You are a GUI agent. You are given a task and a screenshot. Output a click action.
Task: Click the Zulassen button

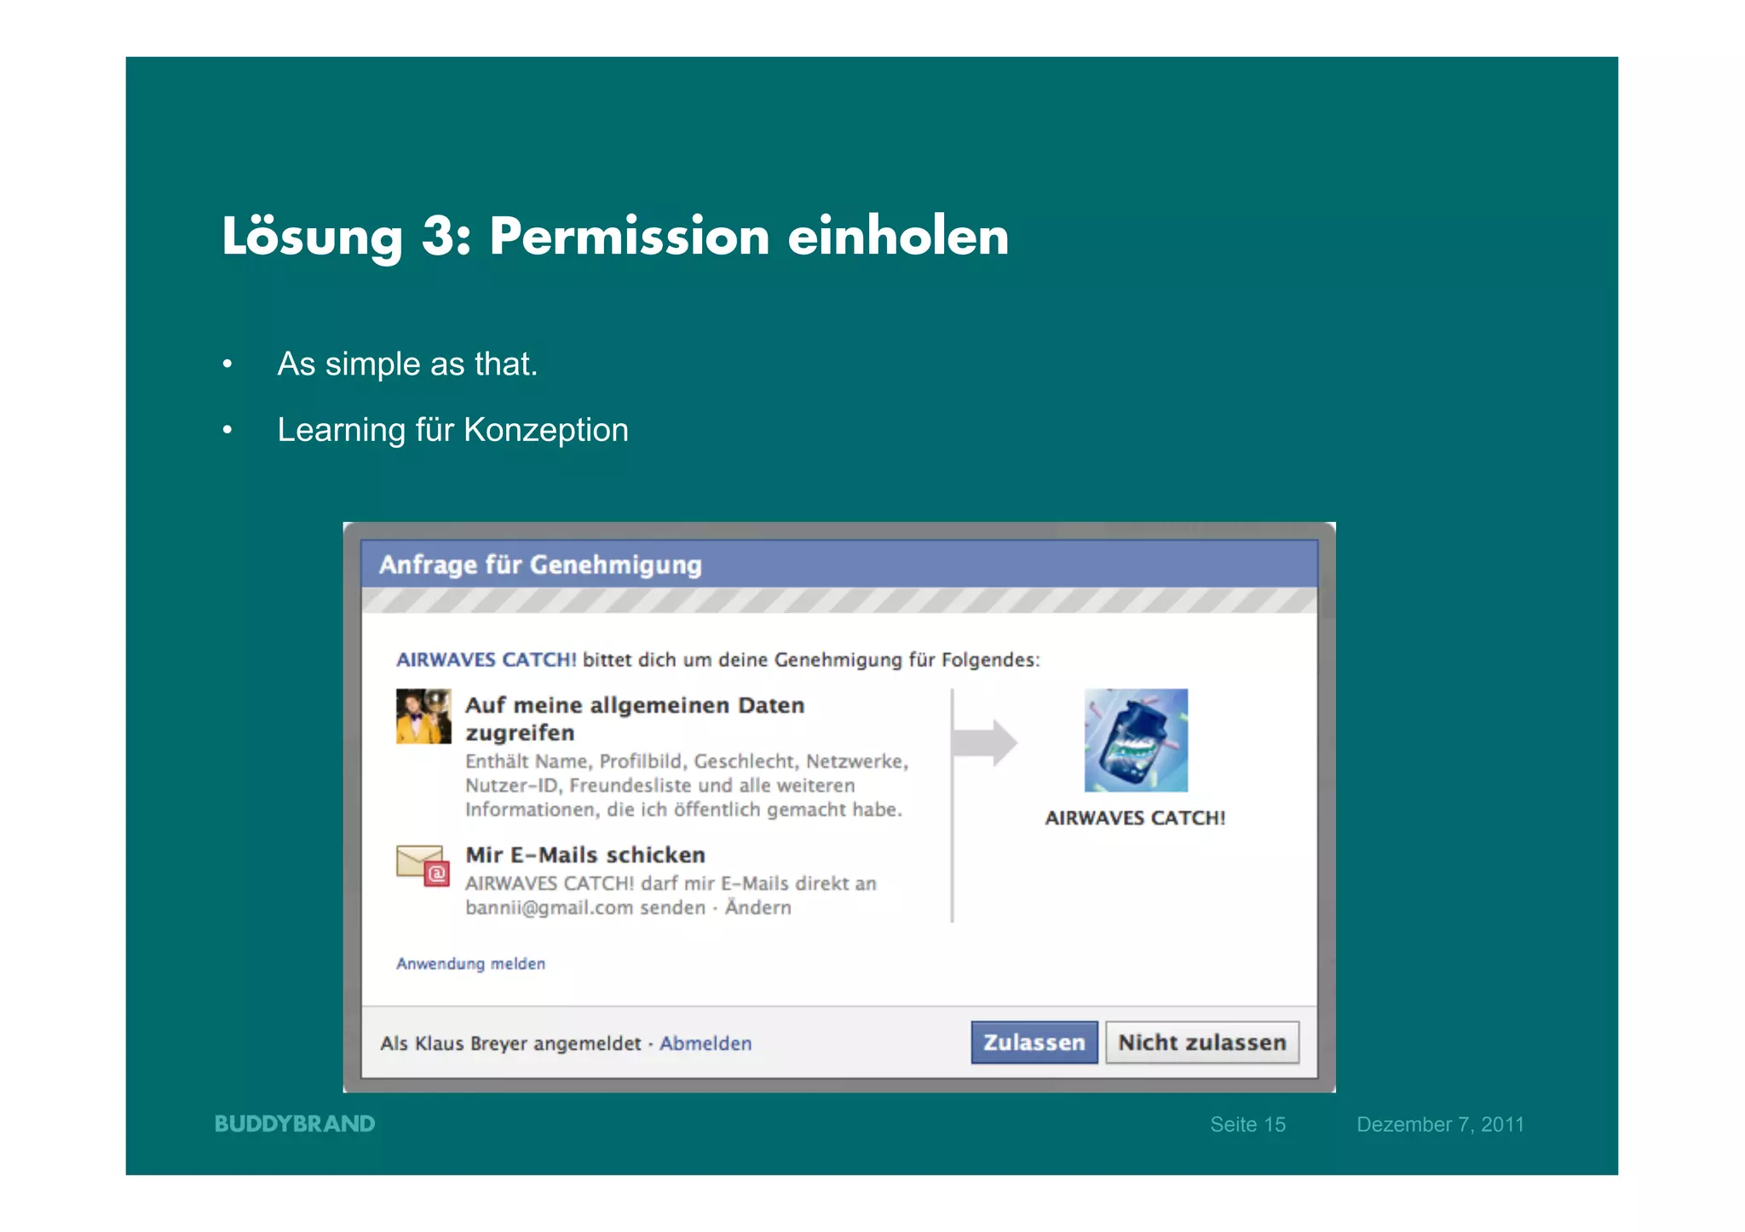point(1034,1042)
